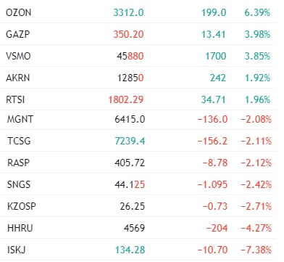This screenshot has height=262, width=284.
Task: Select ISKJ in the watchlist
Action: [16, 250]
